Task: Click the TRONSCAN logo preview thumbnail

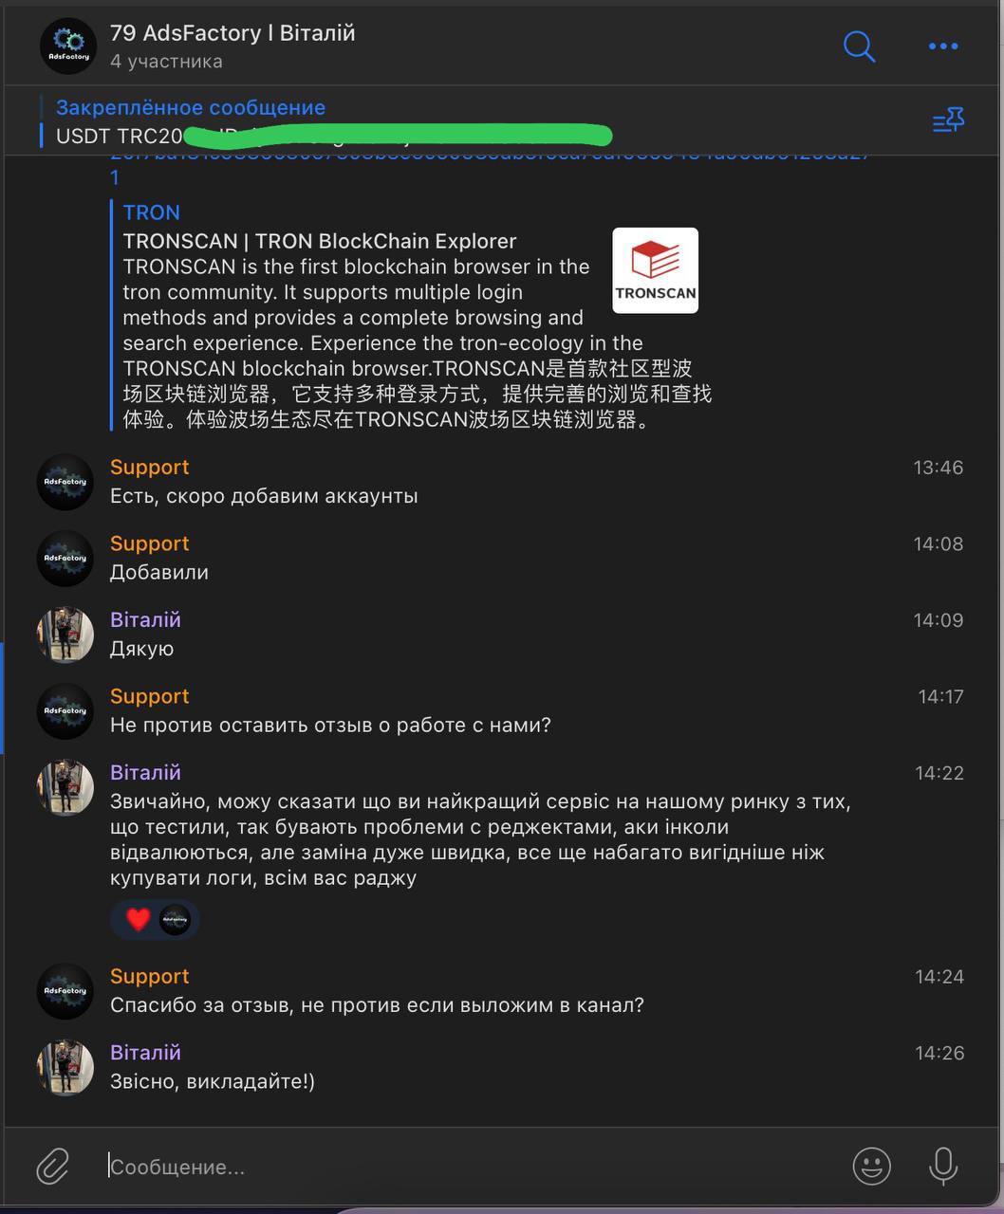Action: [655, 270]
